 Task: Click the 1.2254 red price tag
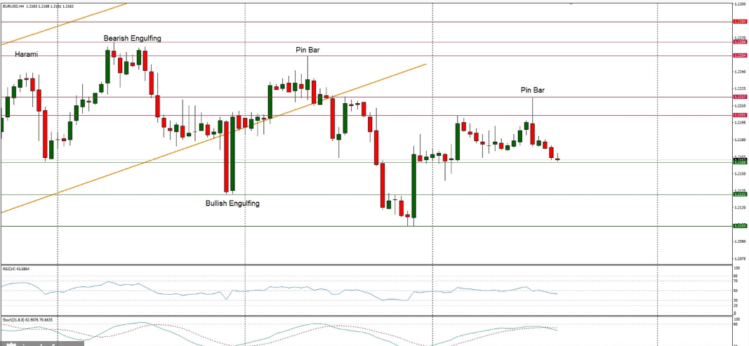click(x=739, y=55)
